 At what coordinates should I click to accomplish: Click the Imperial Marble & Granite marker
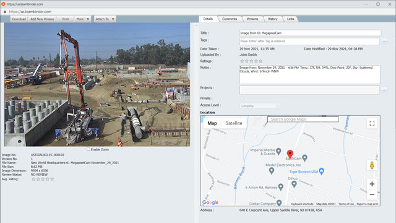click(x=278, y=151)
